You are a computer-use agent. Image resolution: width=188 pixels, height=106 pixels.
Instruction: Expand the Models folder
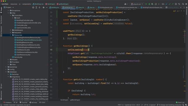(8, 59)
